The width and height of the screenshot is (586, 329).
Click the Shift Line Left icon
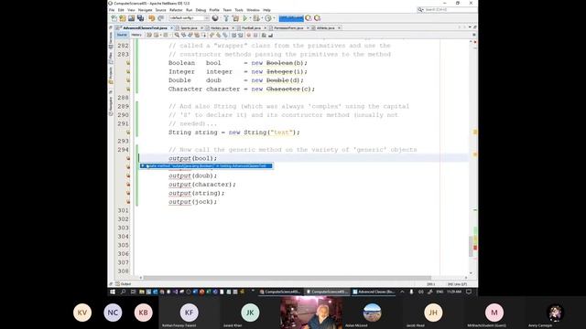233,35
